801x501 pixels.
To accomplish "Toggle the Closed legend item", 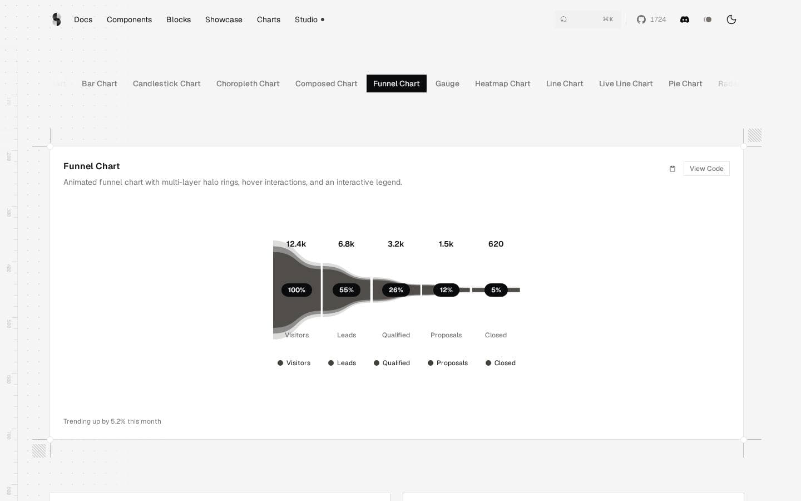I will pos(501,363).
